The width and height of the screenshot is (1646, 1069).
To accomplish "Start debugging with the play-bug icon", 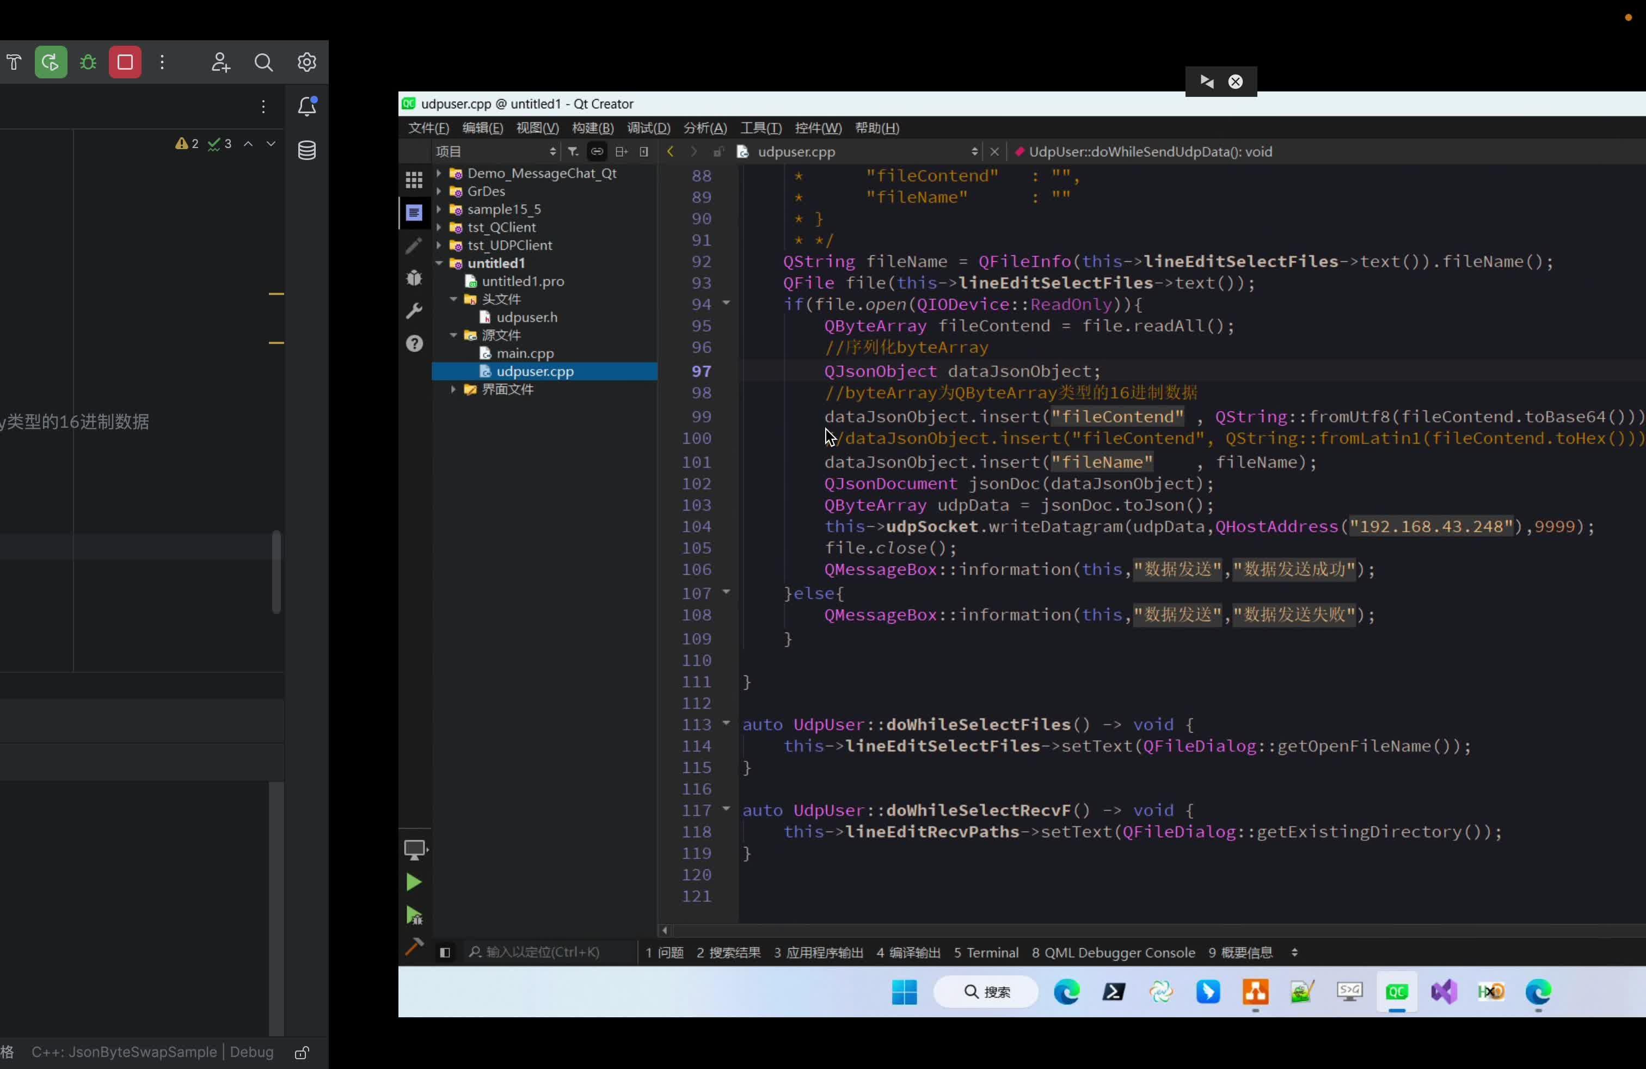I will (x=414, y=916).
